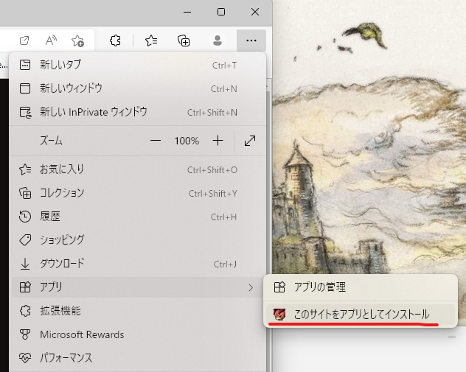The image size is (466, 372).
Task: Open the Favorites list toolbar icon
Action: pyautogui.click(x=151, y=41)
